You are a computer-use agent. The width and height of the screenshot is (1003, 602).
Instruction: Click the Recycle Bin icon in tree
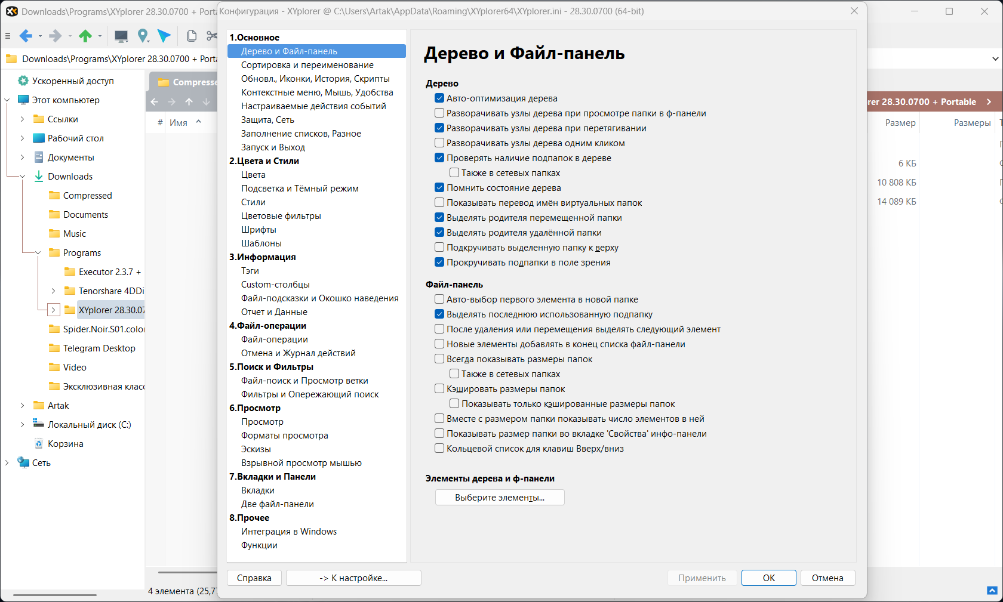click(x=39, y=443)
